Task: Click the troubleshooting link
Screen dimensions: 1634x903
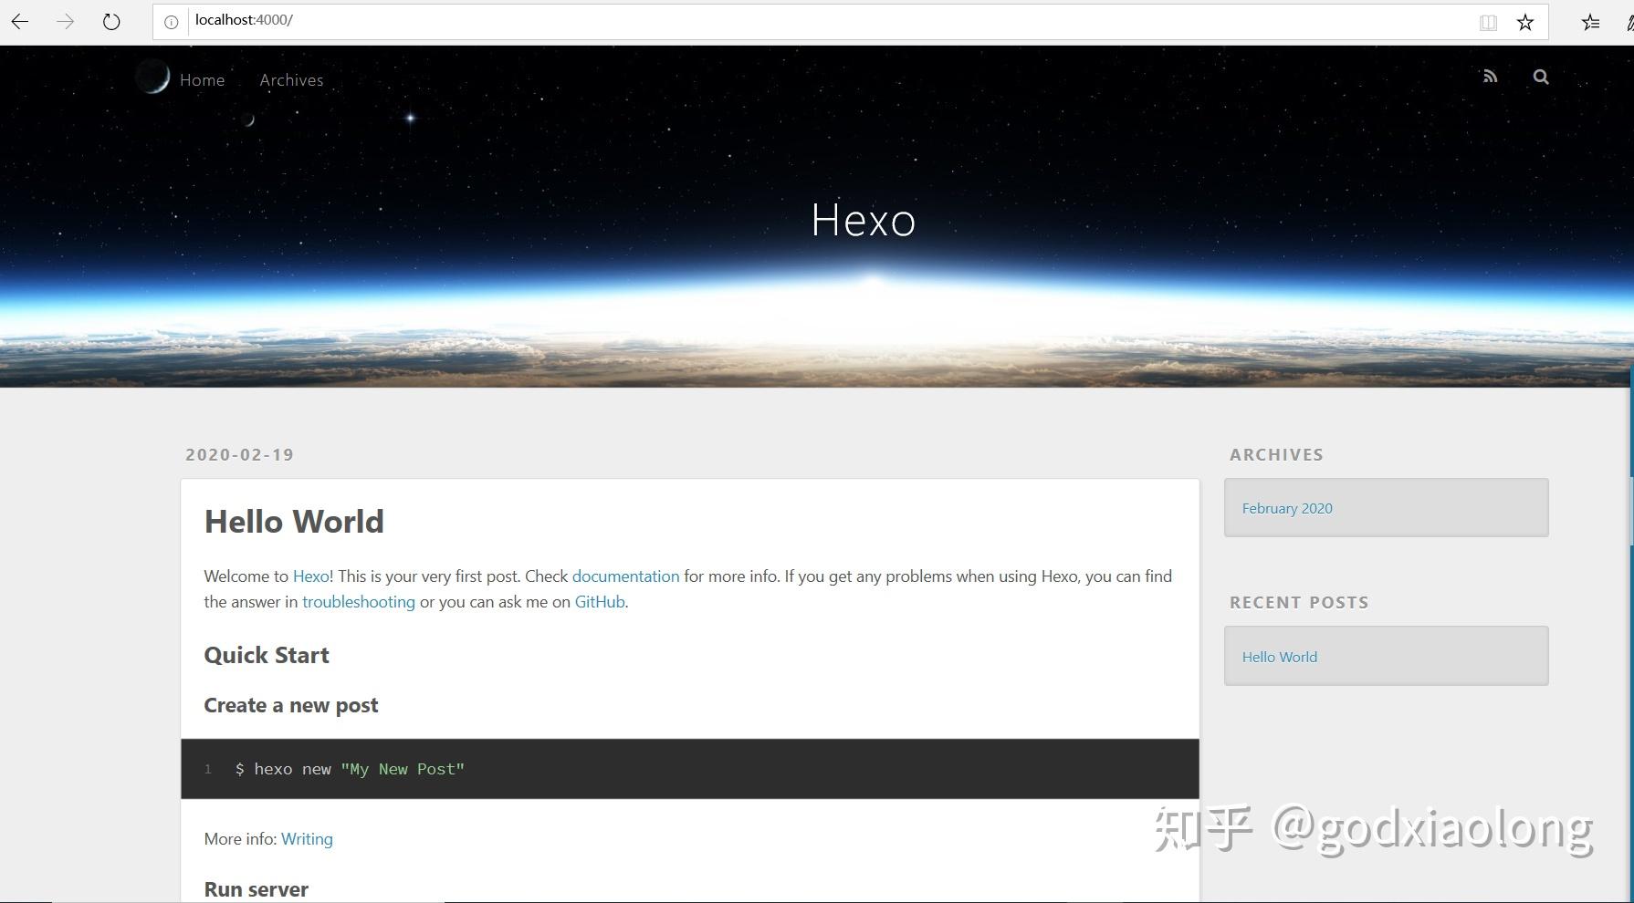Action: pos(358,601)
